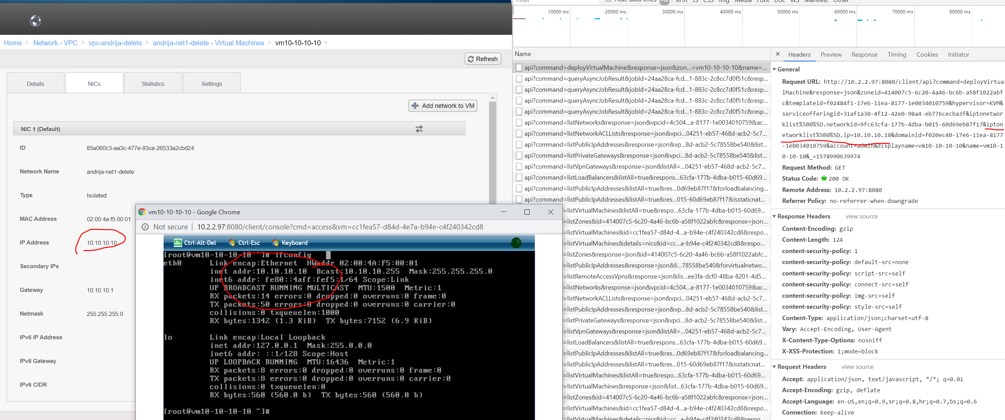This screenshot has width=1005, height=420.
Task: Select the plus icon to add network to VM
Action: tap(415, 105)
